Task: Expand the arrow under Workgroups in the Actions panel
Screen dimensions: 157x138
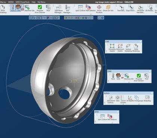Action: pyautogui.click(x=139, y=104)
